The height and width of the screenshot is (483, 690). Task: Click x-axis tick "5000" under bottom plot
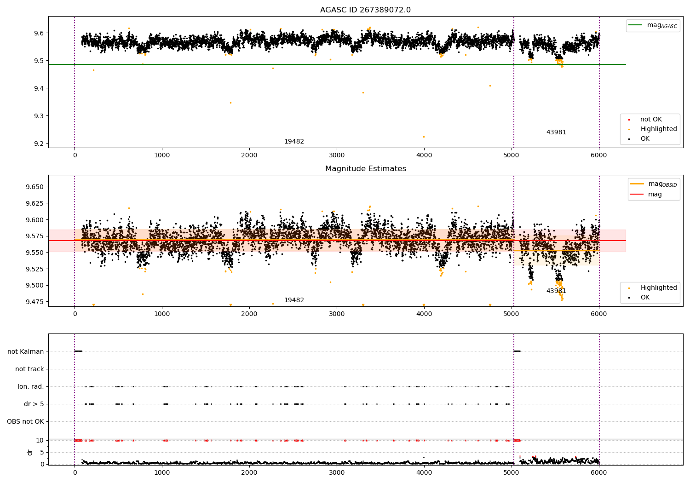512,472
